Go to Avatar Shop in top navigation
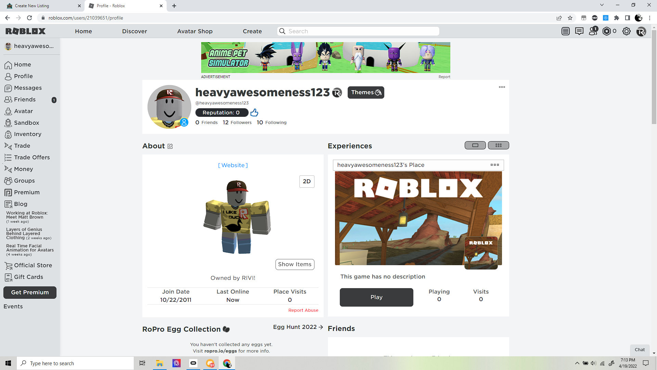Image resolution: width=657 pixels, height=370 pixels. [195, 31]
